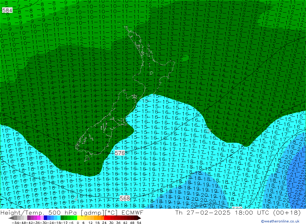306x224 pixels.
Task: Click the '(00+18)' forecast hour text
Action: point(287,213)
